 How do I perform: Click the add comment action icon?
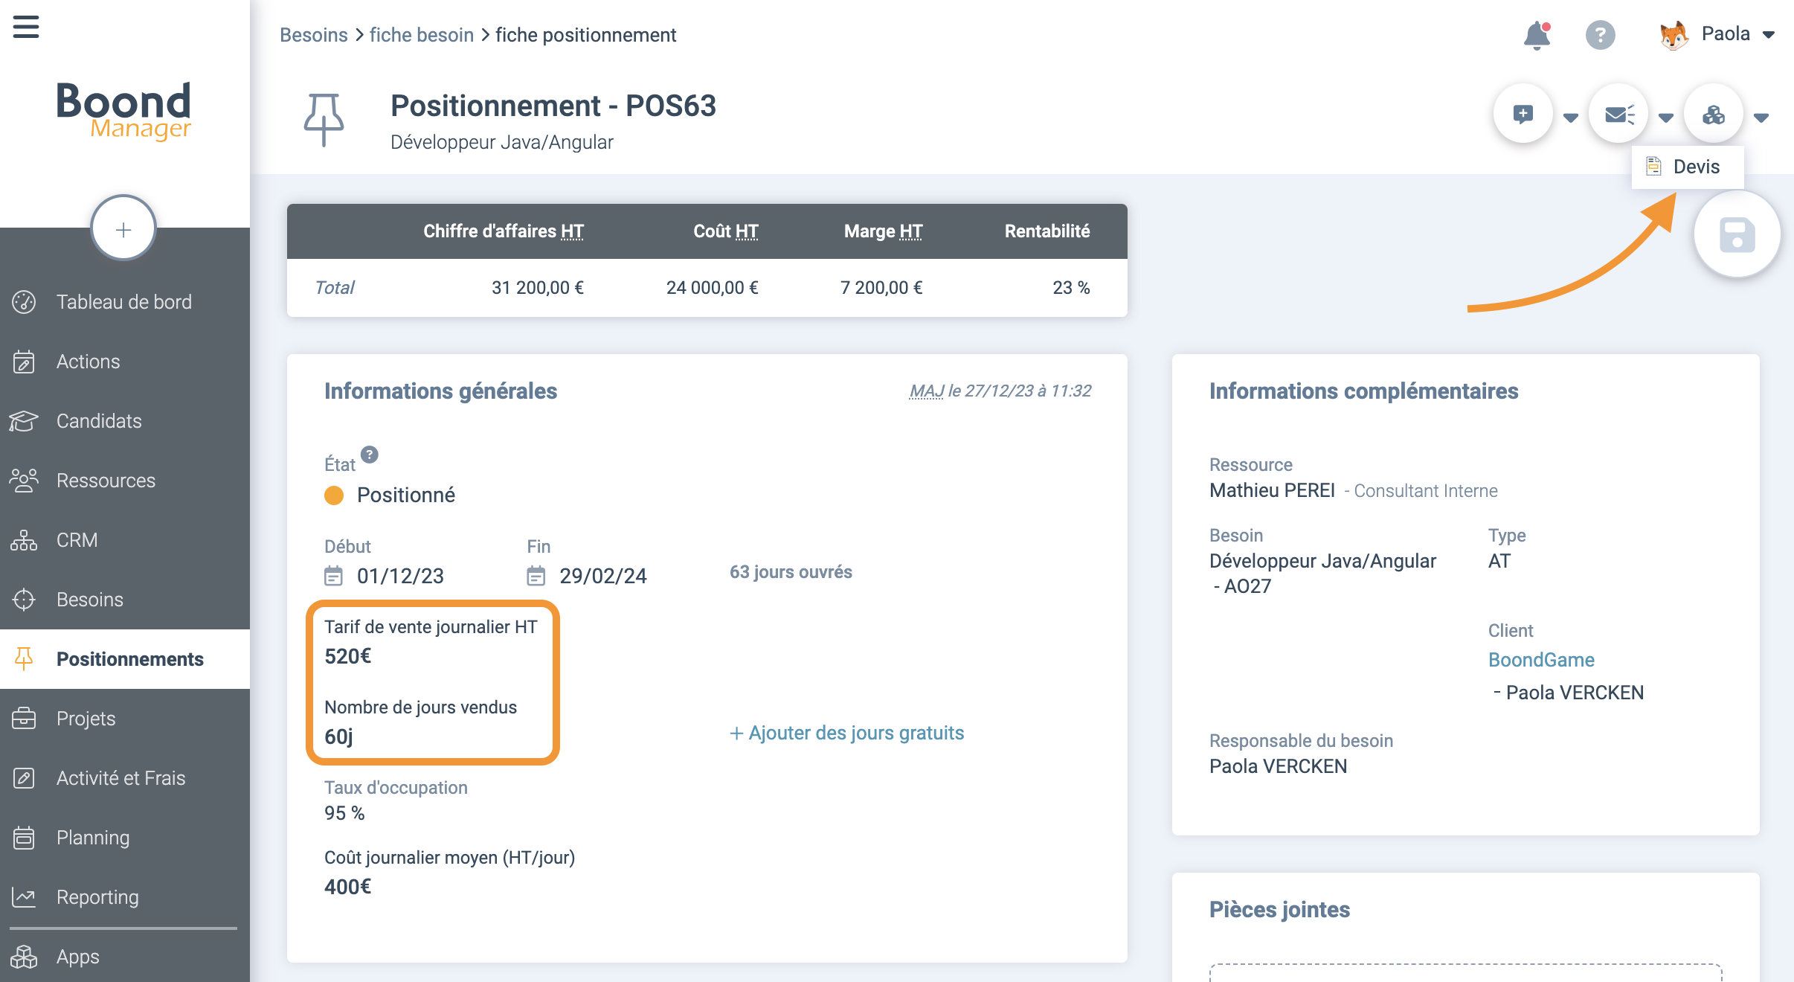coord(1523,115)
